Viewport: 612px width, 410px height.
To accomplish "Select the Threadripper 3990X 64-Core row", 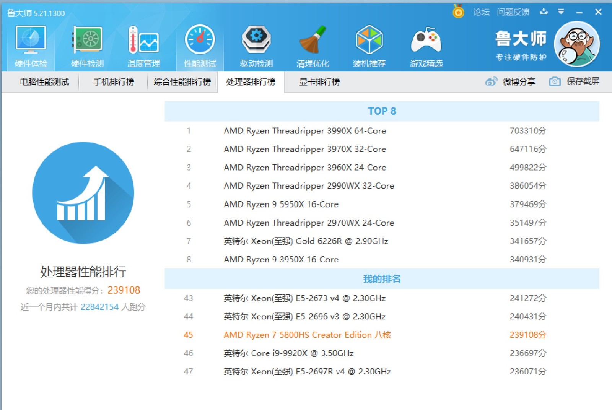I will (x=382, y=131).
